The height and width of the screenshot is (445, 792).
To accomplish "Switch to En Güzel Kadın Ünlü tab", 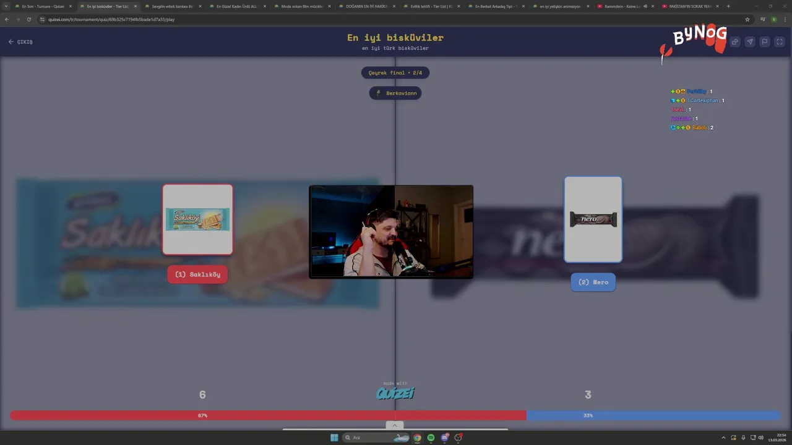I will click(x=237, y=6).
